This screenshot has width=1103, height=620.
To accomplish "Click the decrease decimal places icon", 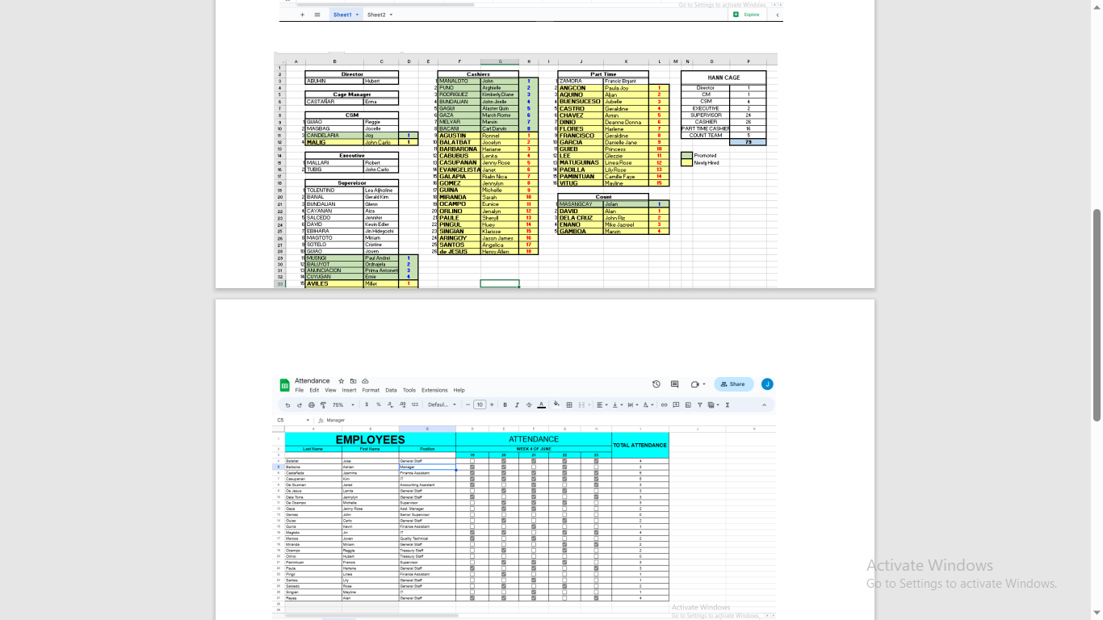I will point(391,405).
